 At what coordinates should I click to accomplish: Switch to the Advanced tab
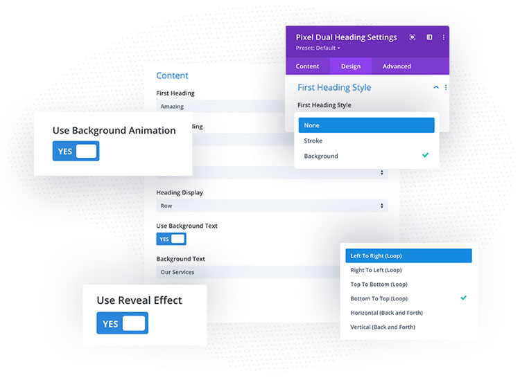point(397,66)
